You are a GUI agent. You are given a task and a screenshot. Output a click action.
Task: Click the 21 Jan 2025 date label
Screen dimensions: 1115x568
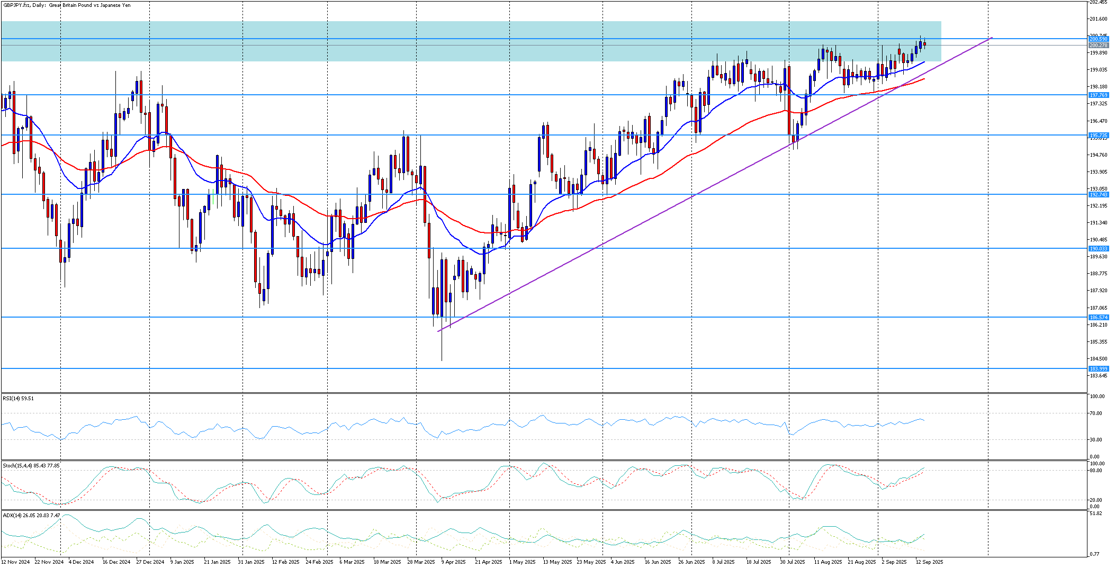coord(218,562)
